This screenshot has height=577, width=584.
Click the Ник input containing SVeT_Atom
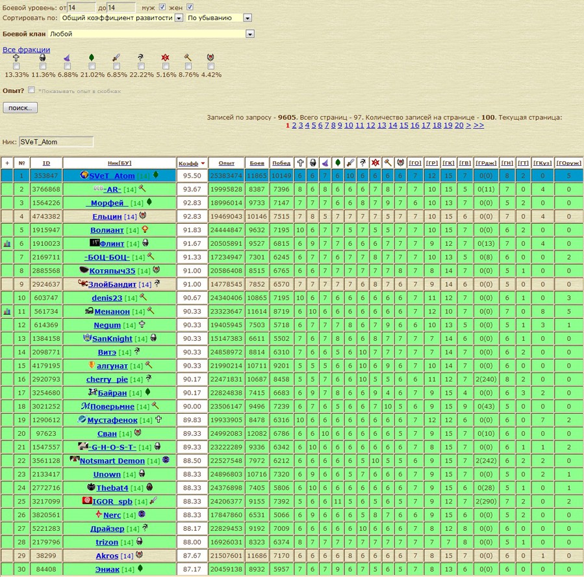click(56, 142)
